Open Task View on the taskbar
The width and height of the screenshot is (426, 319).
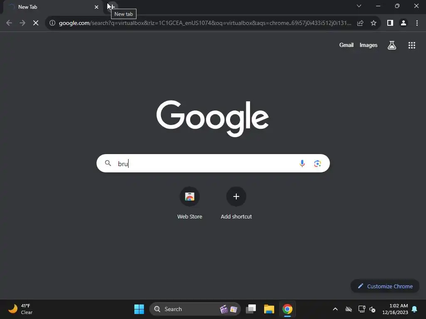(251, 309)
